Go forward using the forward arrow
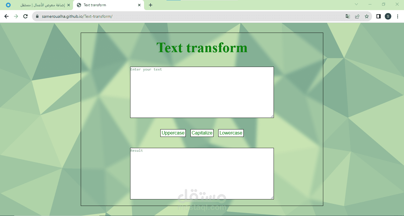The height and width of the screenshot is (216, 404). pos(16,16)
